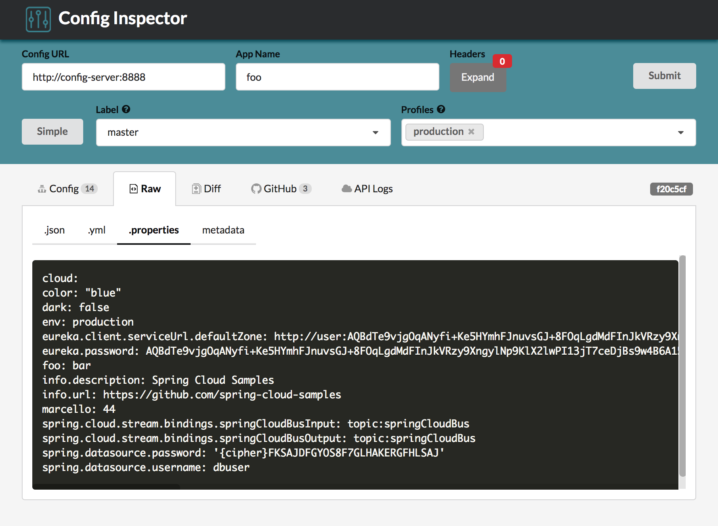The width and height of the screenshot is (718, 526).
Task: Click the line 'env: production'
Action: point(88,322)
